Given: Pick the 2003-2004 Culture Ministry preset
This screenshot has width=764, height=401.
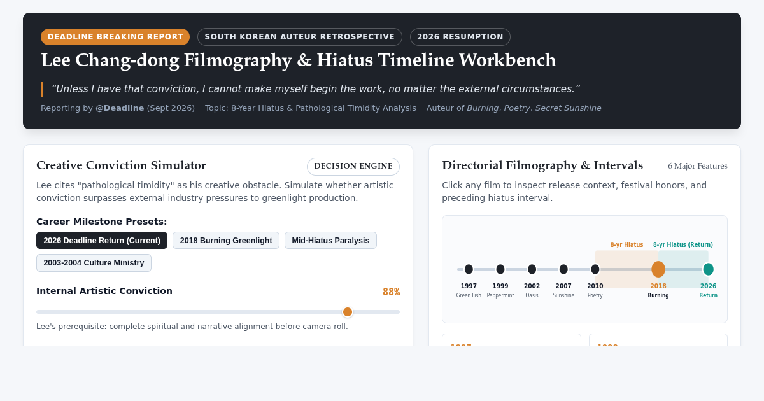Looking at the screenshot, I should pyautogui.click(x=94, y=263).
